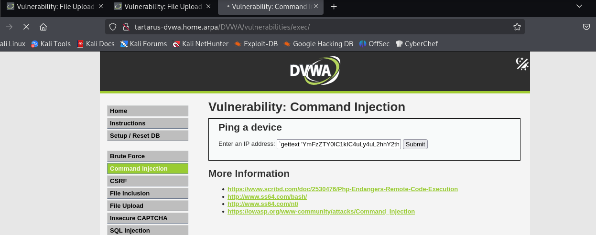Bookmark this page with star icon
This screenshot has height=235, width=596.
tap(517, 27)
